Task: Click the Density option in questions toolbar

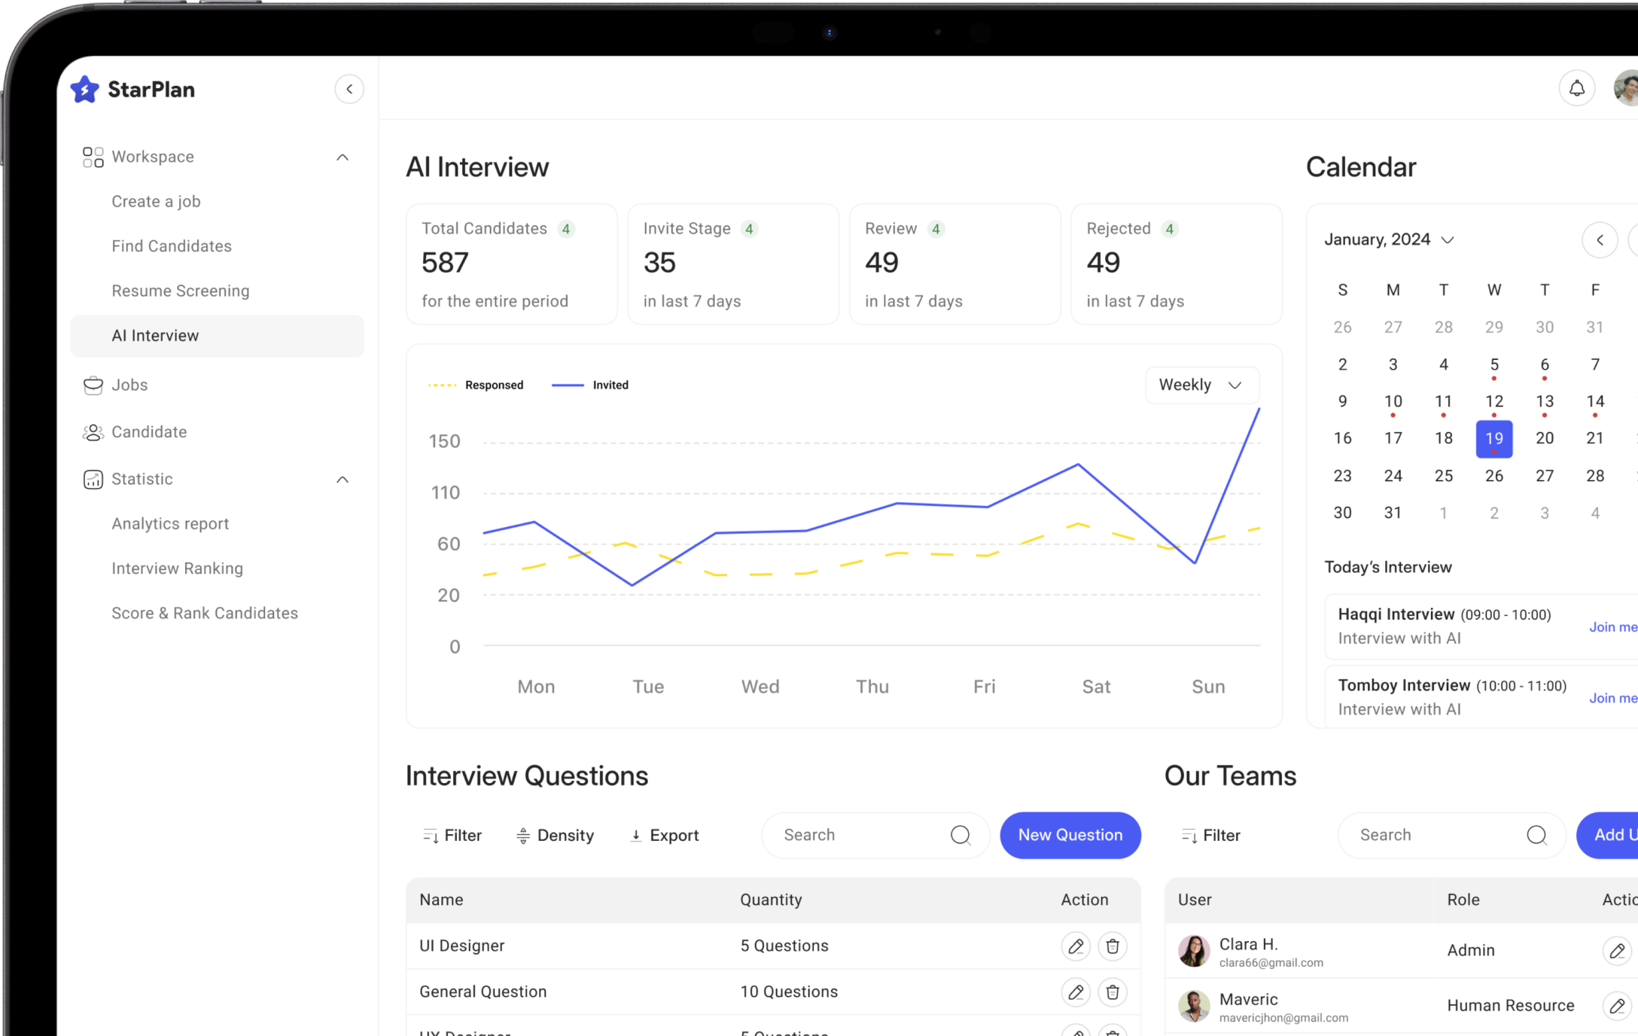Action: point(556,836)
